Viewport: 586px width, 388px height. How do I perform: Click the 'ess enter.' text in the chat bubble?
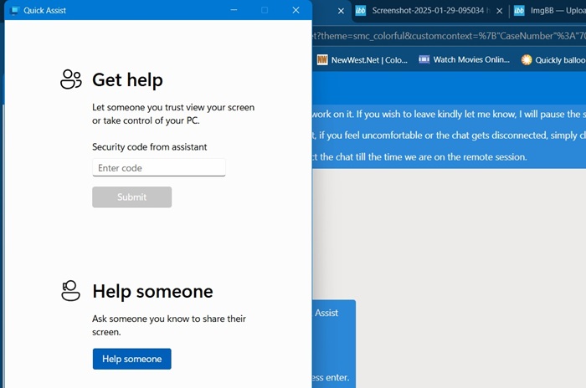tap(331, 377)
